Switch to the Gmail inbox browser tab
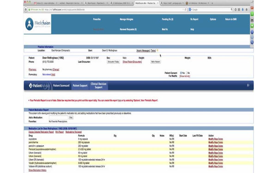Screen dimensions: 277x173 click(46, 3)
